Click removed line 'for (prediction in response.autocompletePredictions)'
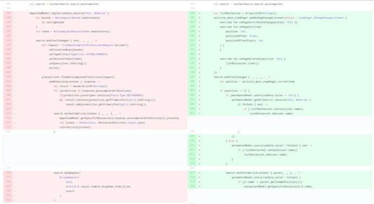 tap(92, 91)
